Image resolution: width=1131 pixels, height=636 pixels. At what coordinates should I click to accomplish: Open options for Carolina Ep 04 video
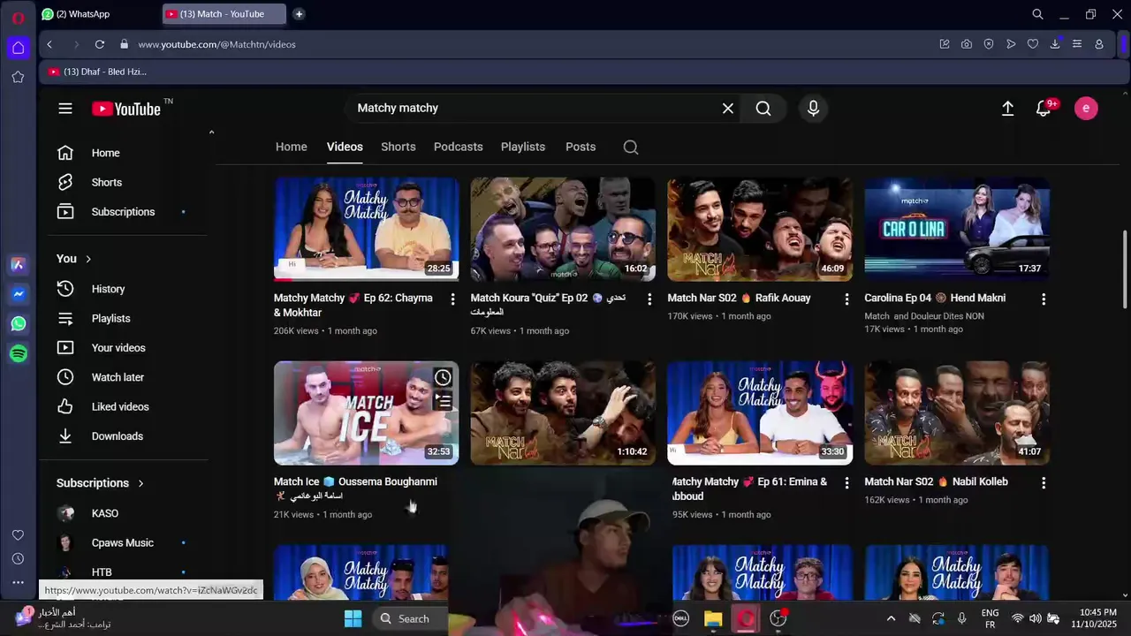pyautogui.click(x=1044, y=299)
